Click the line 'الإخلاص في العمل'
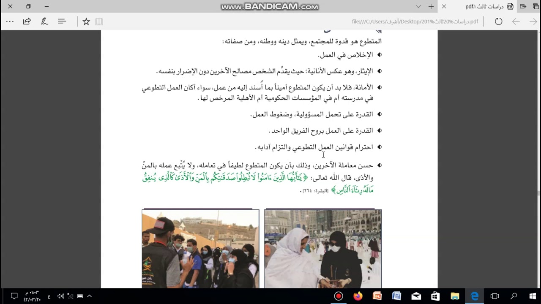This screenshot has height=304, width=541. point(345,55)
